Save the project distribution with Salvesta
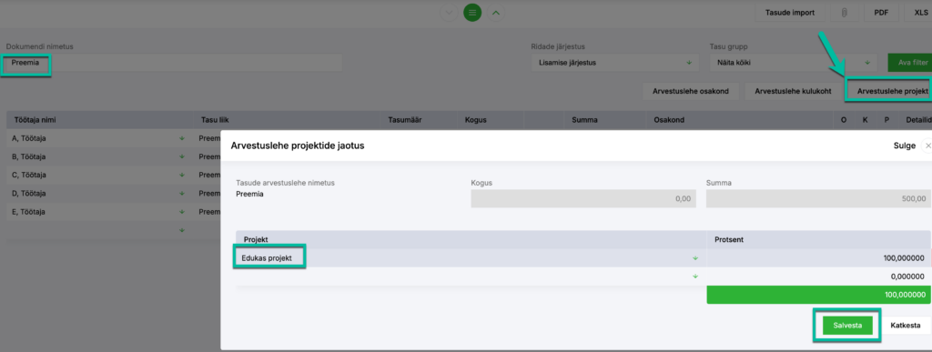 click(x=847, y=326)
